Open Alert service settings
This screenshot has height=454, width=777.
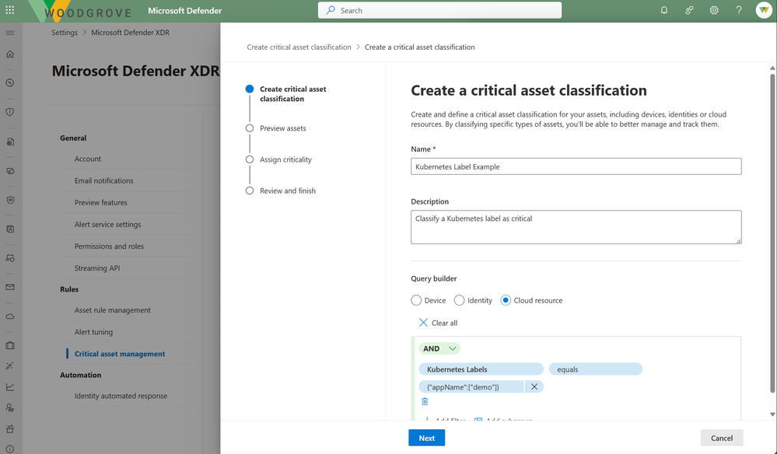[107, 224]
